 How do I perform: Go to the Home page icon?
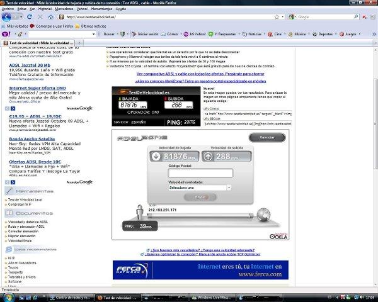tap(50, 17)
